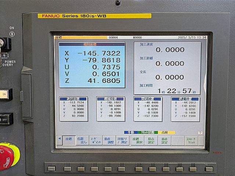Screen dimensions: 235x176
Task: Select the 停止位置 panel title
Action: pos(185,99)
